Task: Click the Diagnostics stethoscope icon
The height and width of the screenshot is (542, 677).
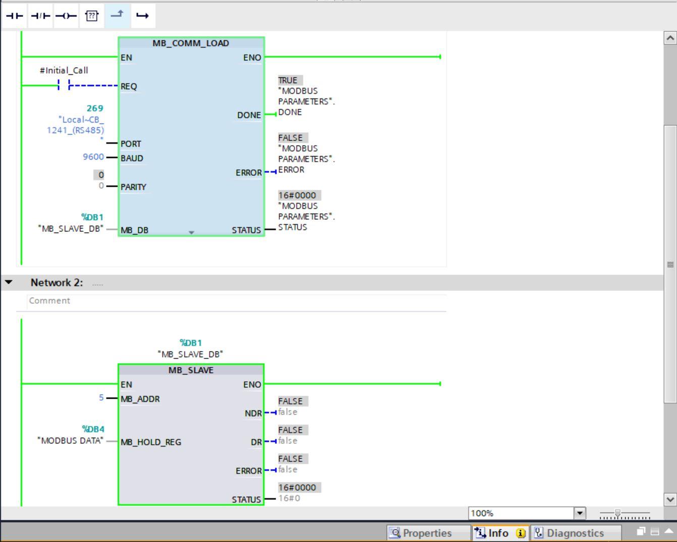Action: pos(538,532)
